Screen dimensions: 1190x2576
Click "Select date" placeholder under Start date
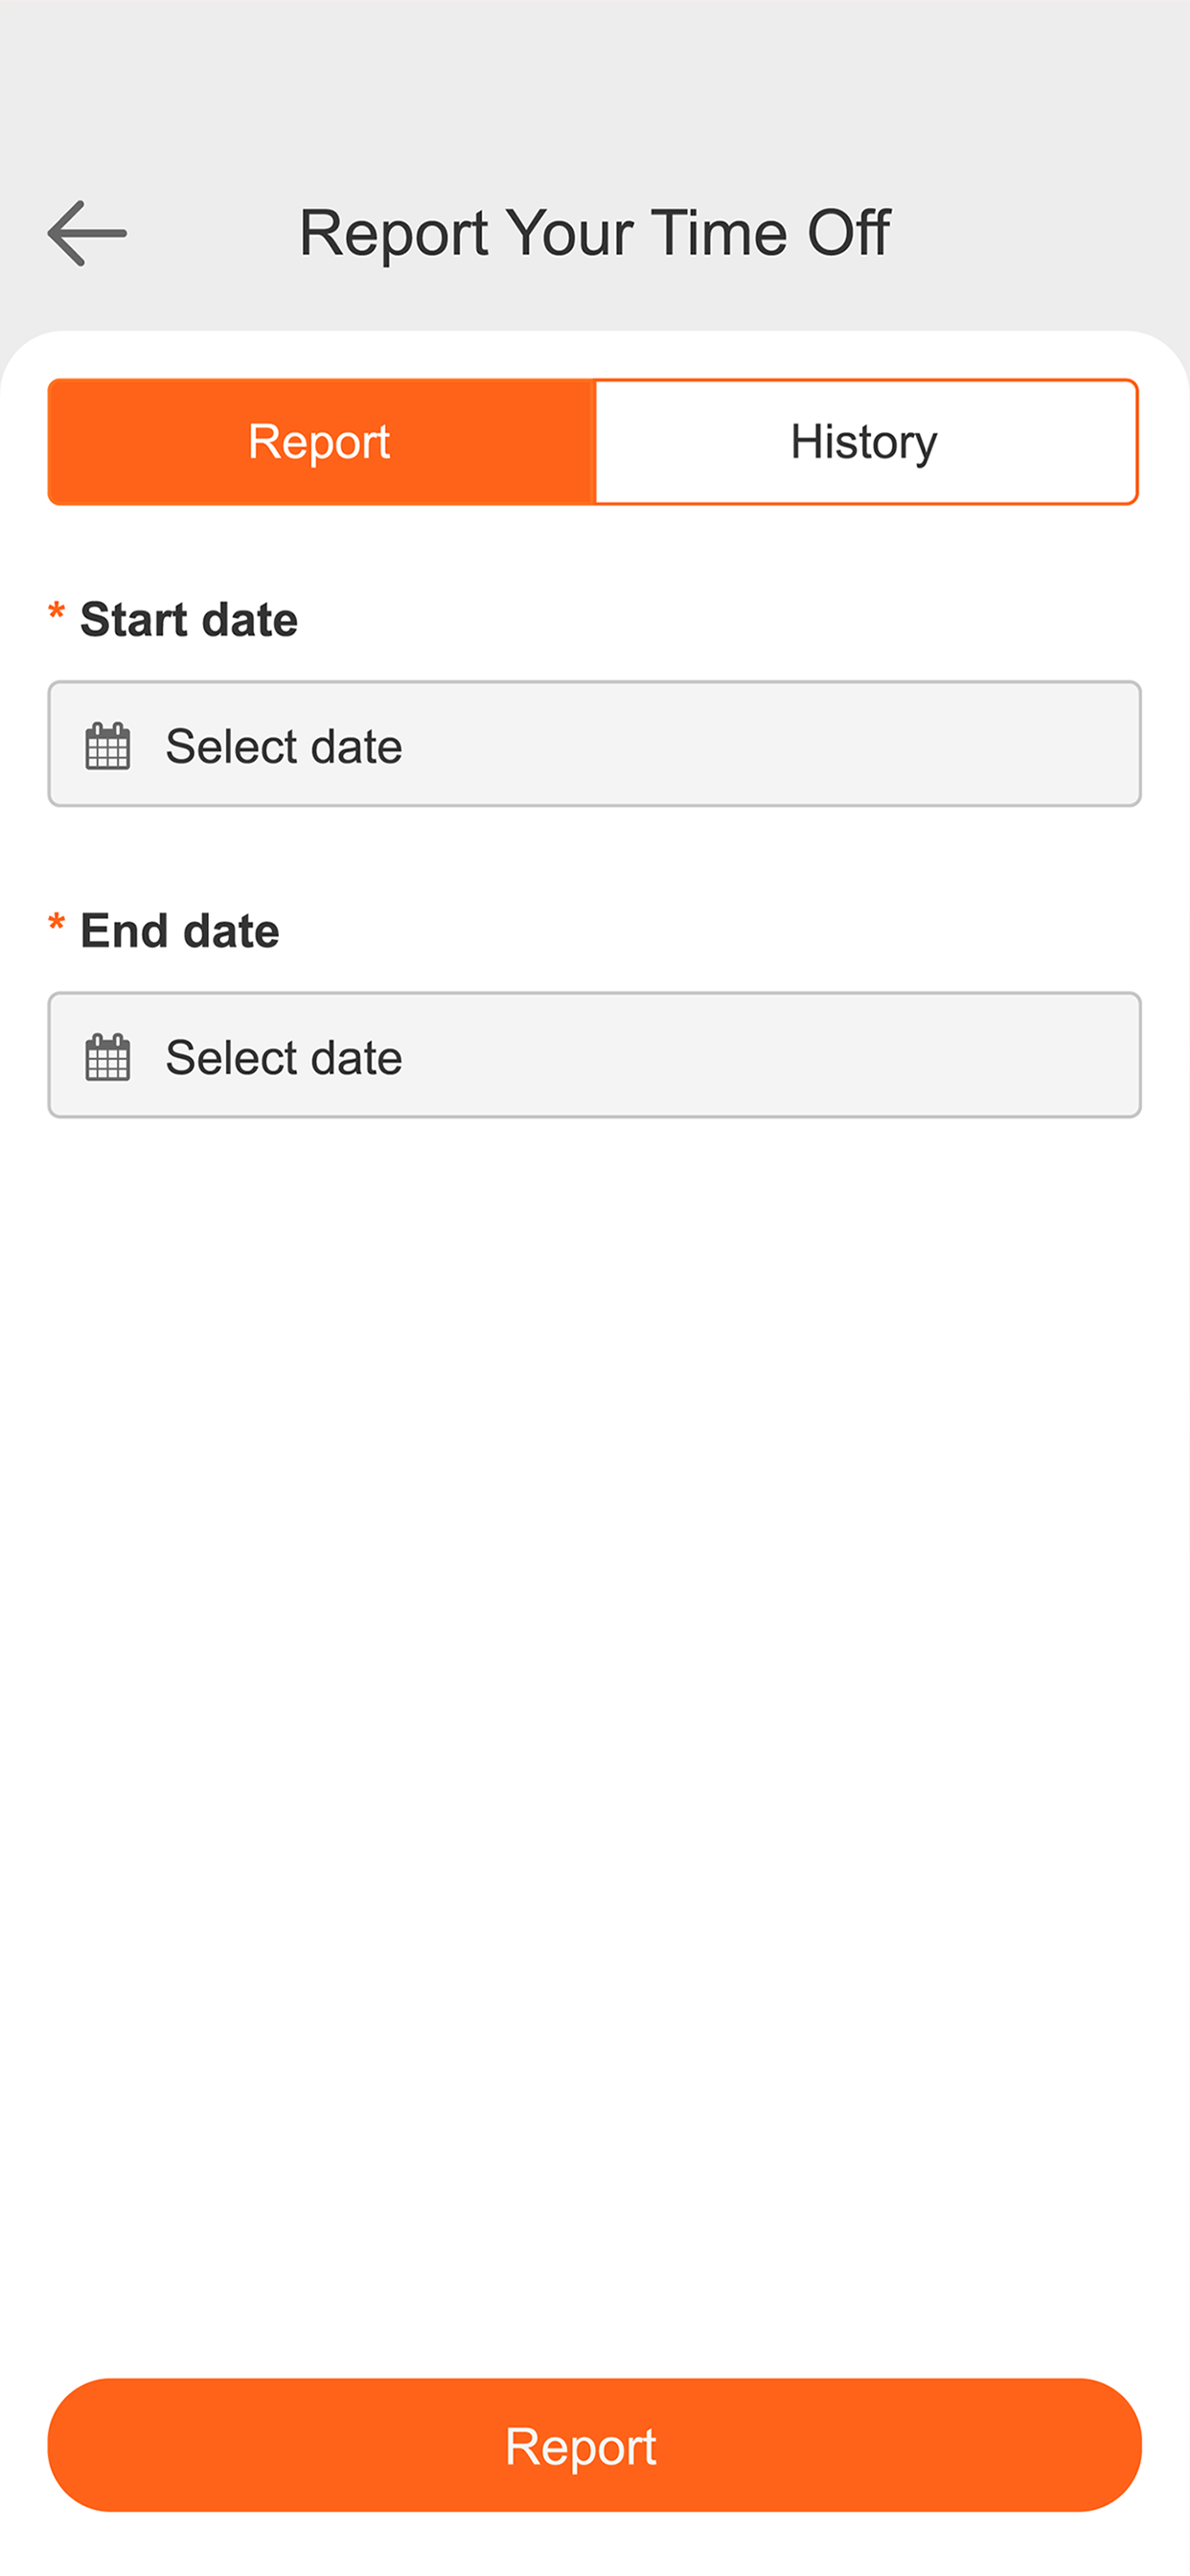(284, 746)
